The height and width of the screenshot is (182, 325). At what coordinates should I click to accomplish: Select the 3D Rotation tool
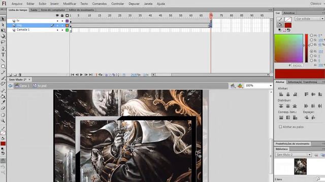3,36
